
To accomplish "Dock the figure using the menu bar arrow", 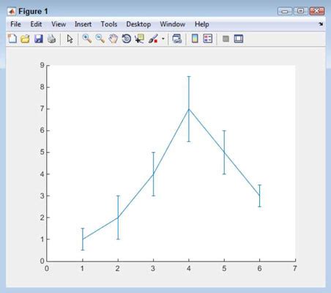I will [x=321, y=24].
